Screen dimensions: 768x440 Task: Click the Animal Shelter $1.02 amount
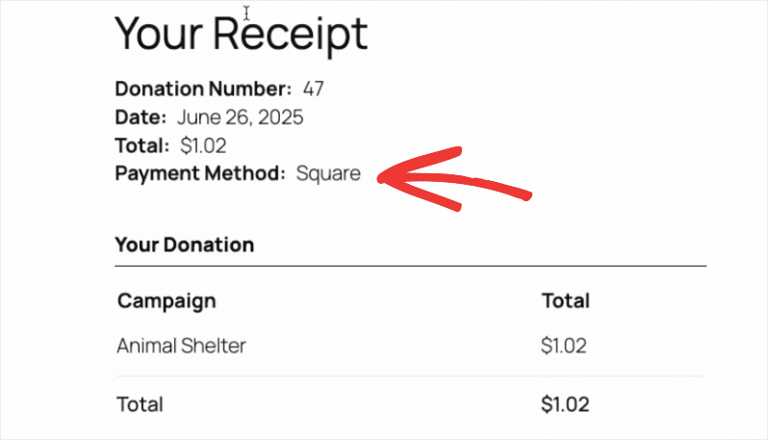[564, 346]
